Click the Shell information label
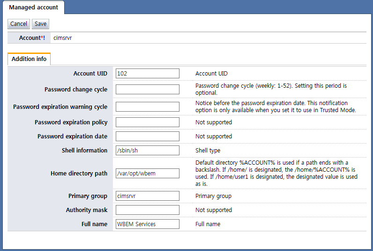This screenshot has width=373, height=251. point(84,151)
